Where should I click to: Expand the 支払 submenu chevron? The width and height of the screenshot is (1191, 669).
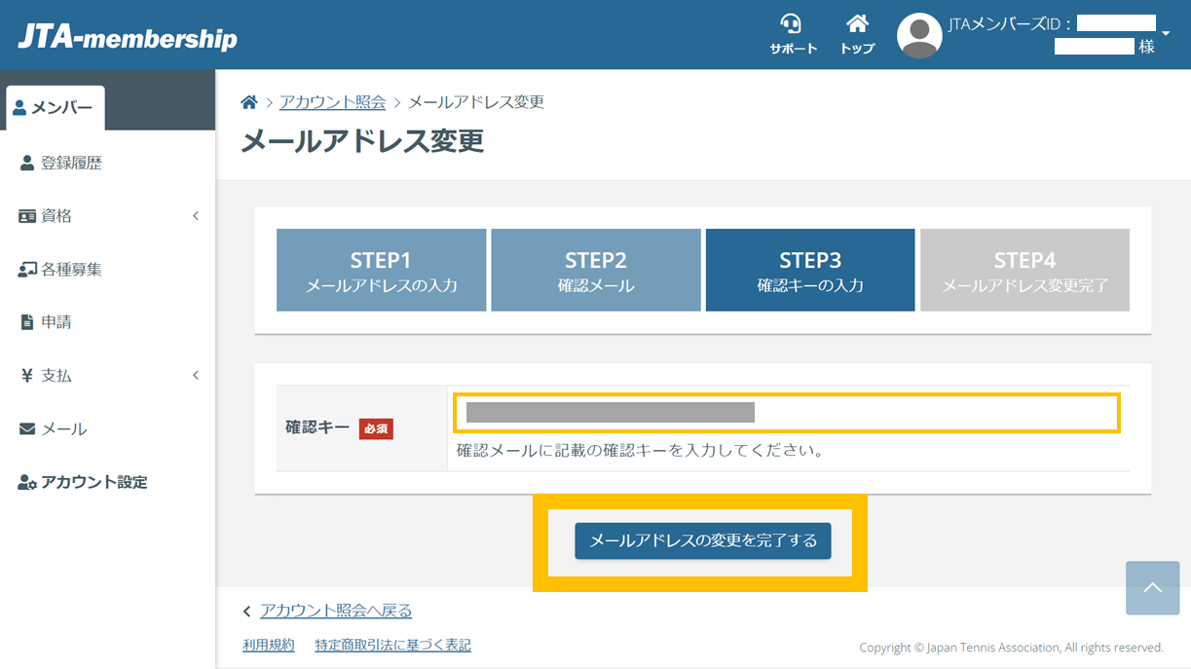pos(195,376)
